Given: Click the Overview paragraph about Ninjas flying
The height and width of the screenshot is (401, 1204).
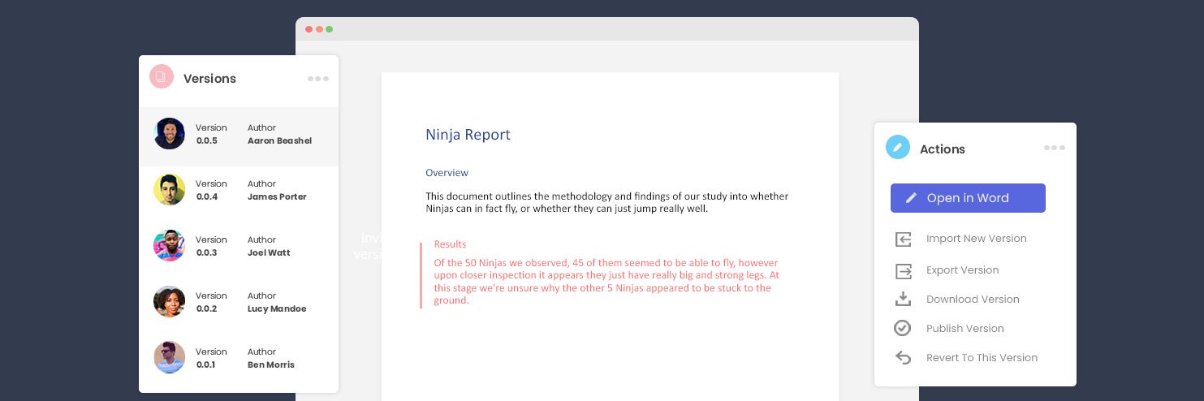Looking at the screenshot, I should pyautogui.click(x=606, y=202).
